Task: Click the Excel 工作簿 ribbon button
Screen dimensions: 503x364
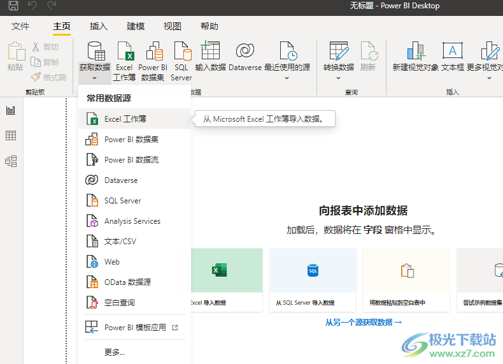Action: [x=124, y=61]
